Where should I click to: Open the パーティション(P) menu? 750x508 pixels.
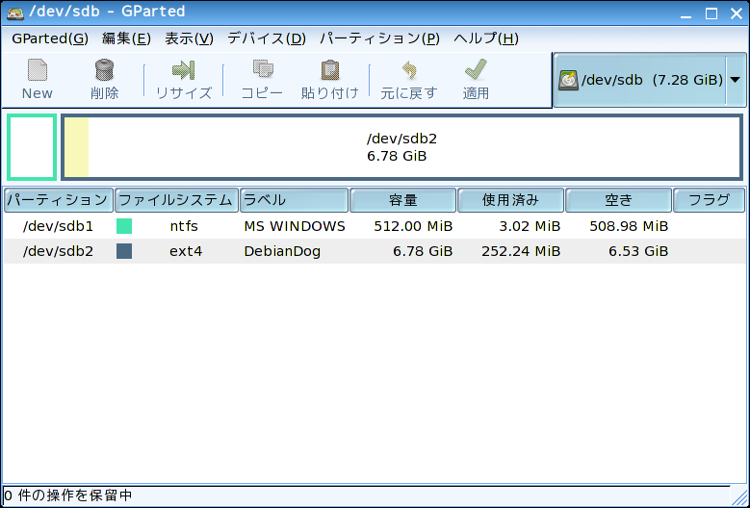pyautogui.click(x=379, y=38)
